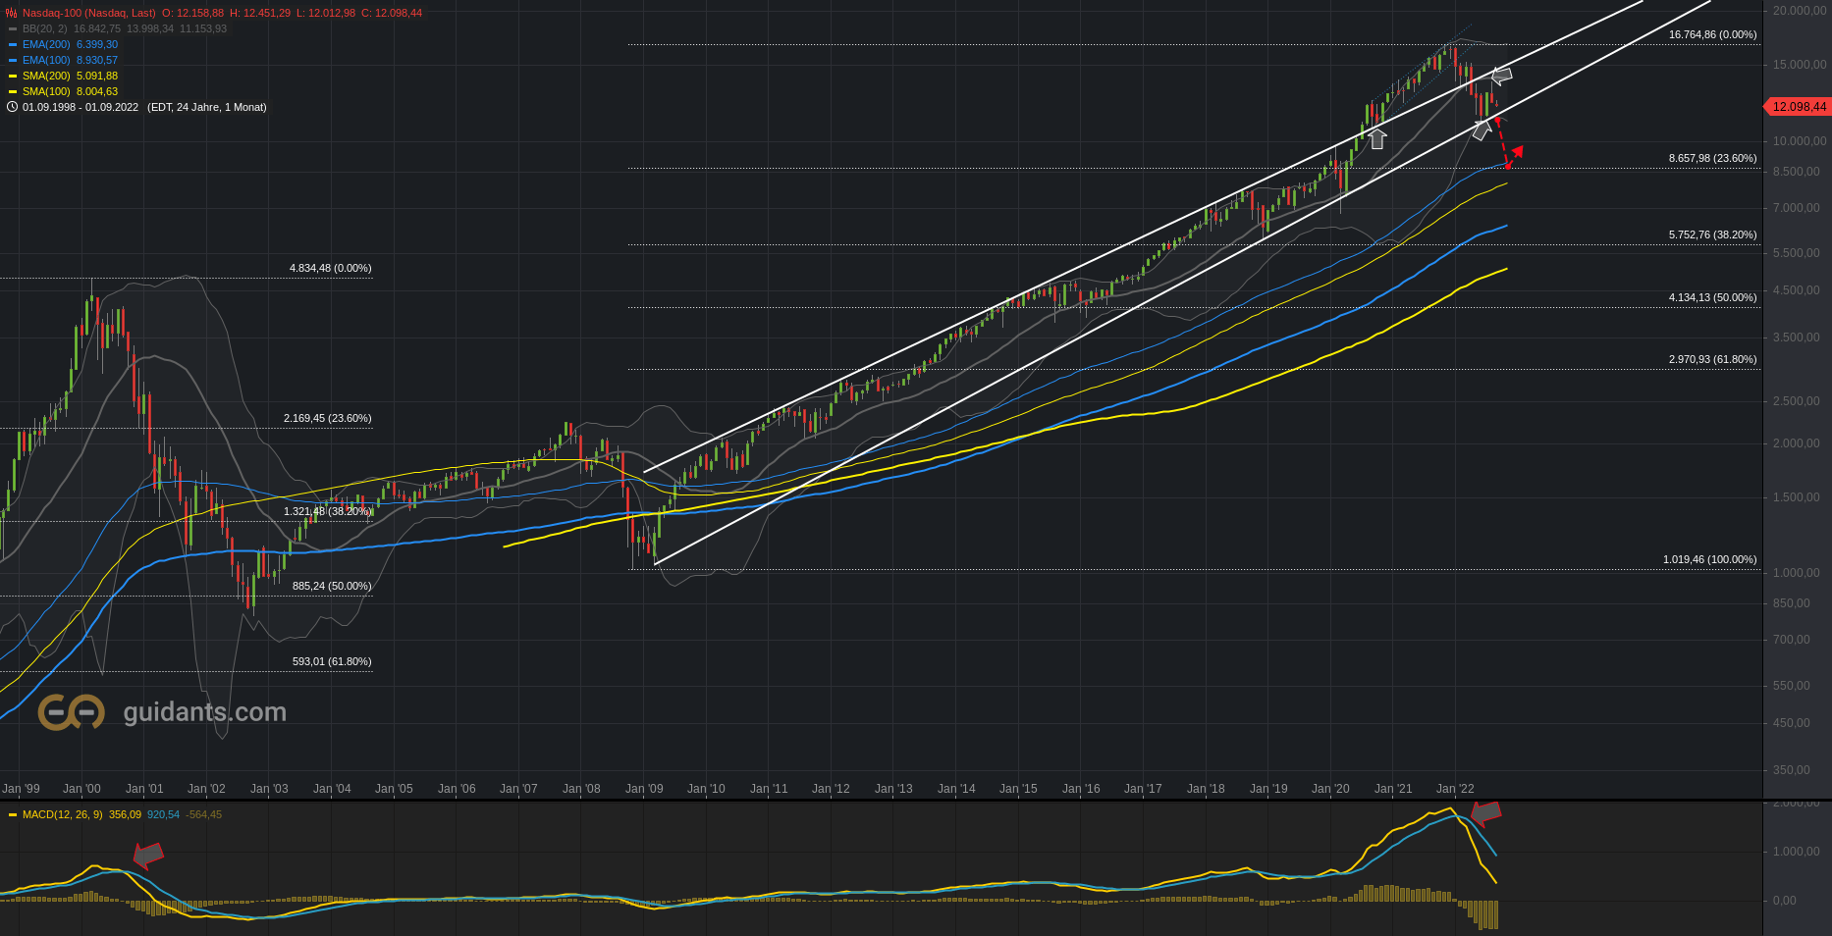Image resolution: width=1832 pixels, height=936 pixels.
Task: Click the Jan '00 time axis label
Action: [x=81, y=789]
